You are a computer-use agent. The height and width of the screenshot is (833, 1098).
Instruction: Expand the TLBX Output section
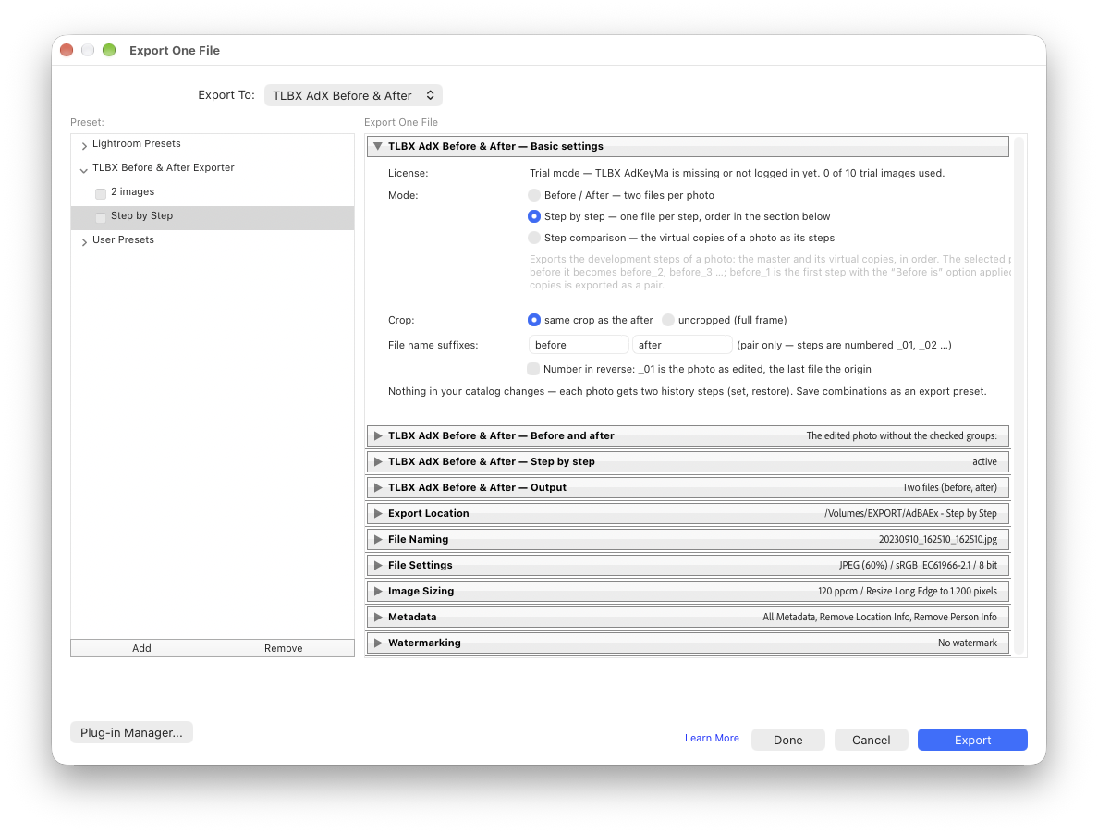click(378, 487)
